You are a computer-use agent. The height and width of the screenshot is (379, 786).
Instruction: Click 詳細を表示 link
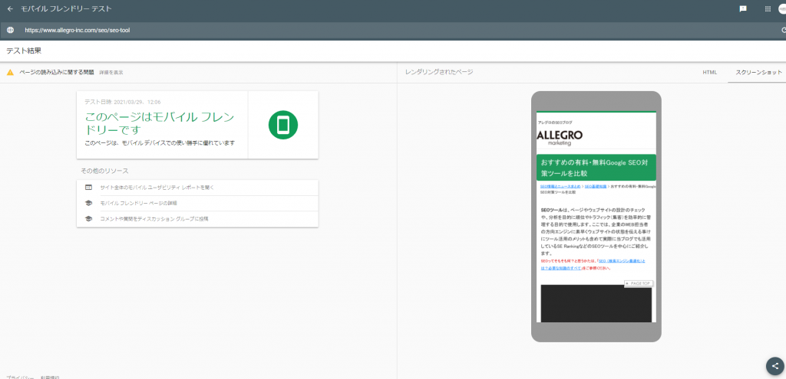point(111,73)
